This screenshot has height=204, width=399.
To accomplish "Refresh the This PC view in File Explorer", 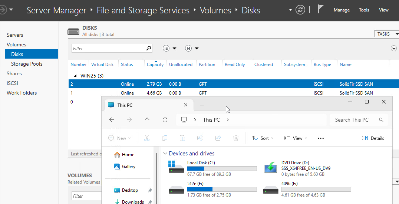I will pos(165,120).
